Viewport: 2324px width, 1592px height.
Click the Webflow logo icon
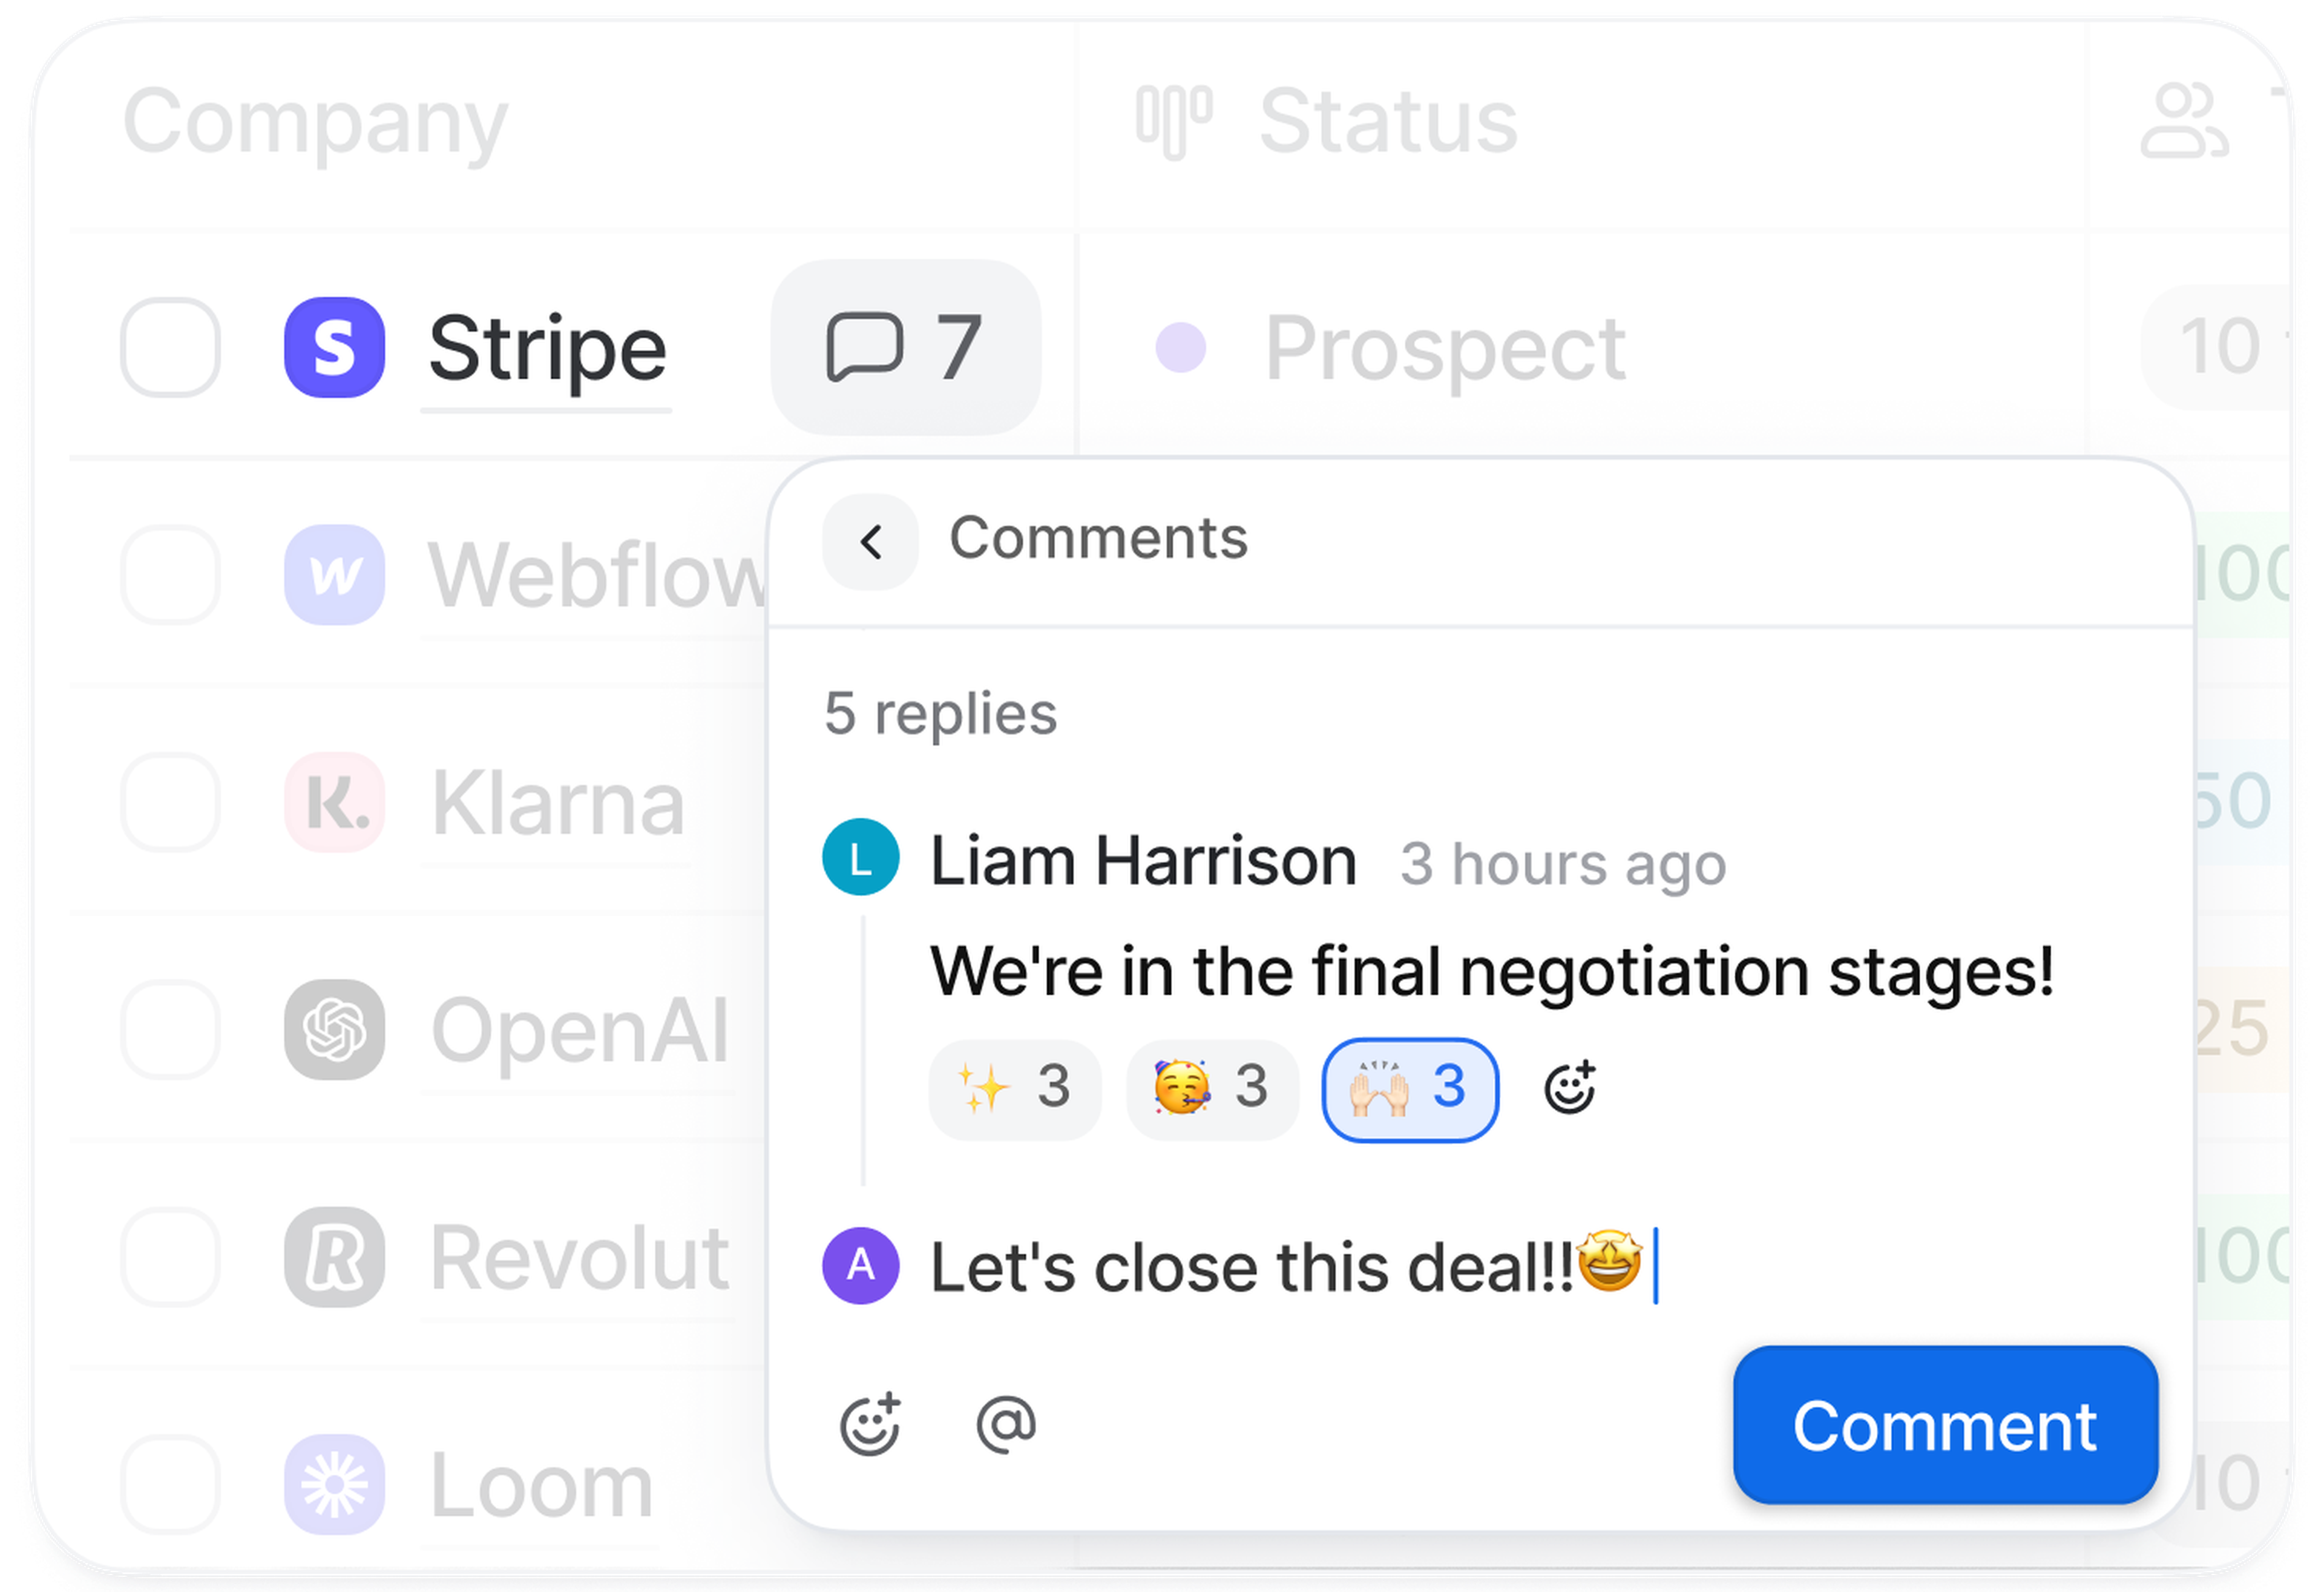(x=334, y=575)
